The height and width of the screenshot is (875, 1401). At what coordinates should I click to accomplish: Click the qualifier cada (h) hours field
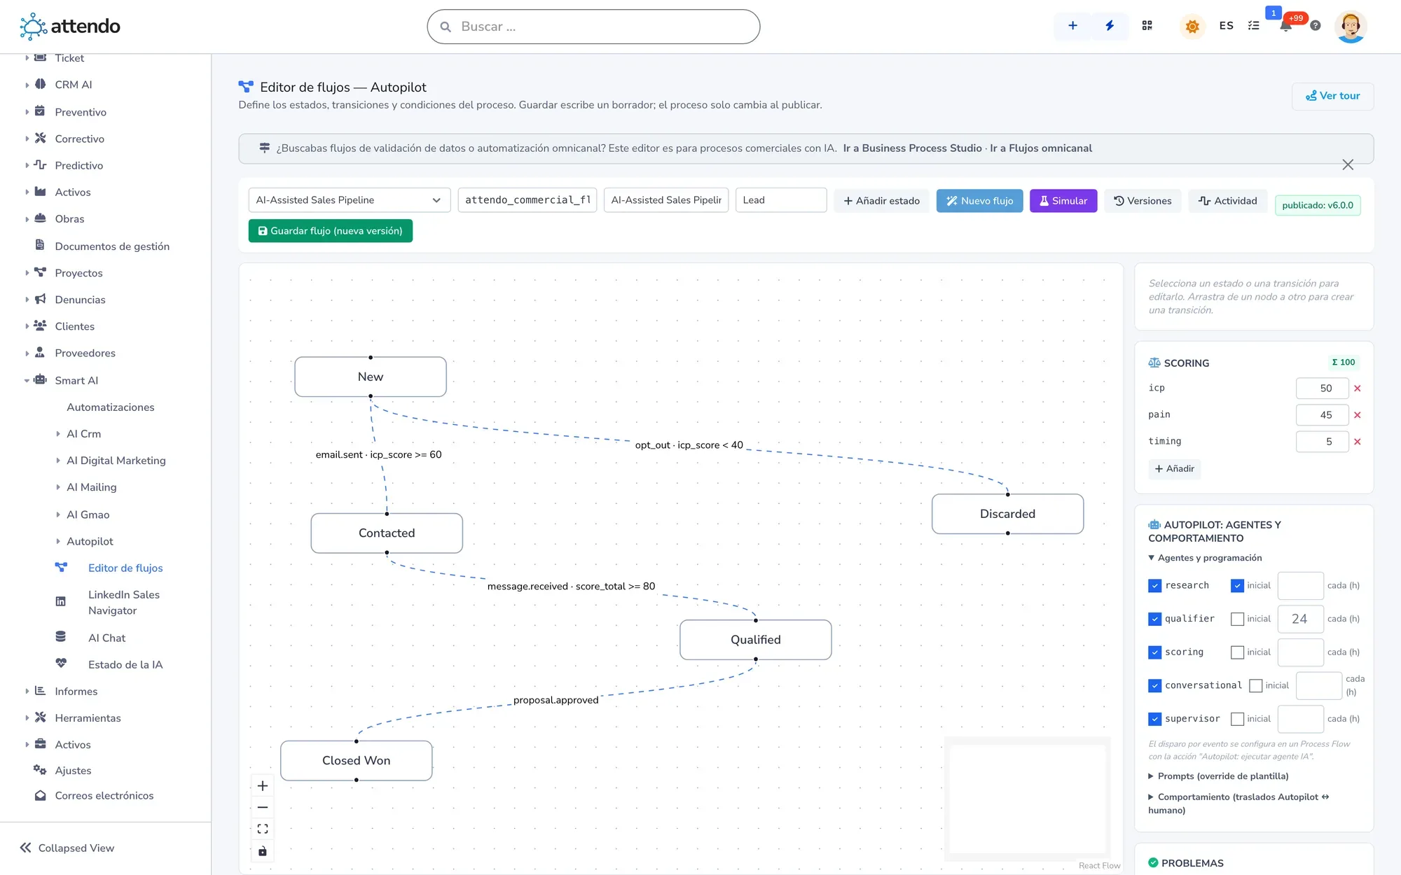(1300, 619)
